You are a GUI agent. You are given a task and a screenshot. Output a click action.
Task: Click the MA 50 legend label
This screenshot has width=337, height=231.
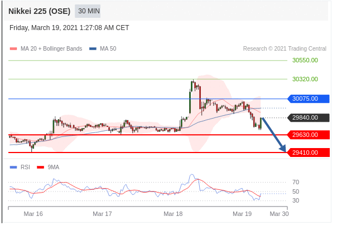[x=108, y=48]
